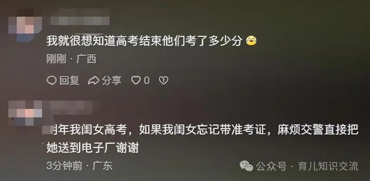This screenshot has width=370, height=181.
Task: Click the 回复 reply label
Action: pos(69,80)
